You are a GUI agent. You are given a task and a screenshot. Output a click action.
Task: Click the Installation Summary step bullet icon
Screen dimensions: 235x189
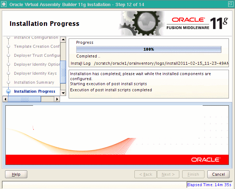[x=9, y=82]
